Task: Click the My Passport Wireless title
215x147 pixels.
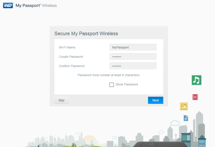Action: click(x=36, y=6)
